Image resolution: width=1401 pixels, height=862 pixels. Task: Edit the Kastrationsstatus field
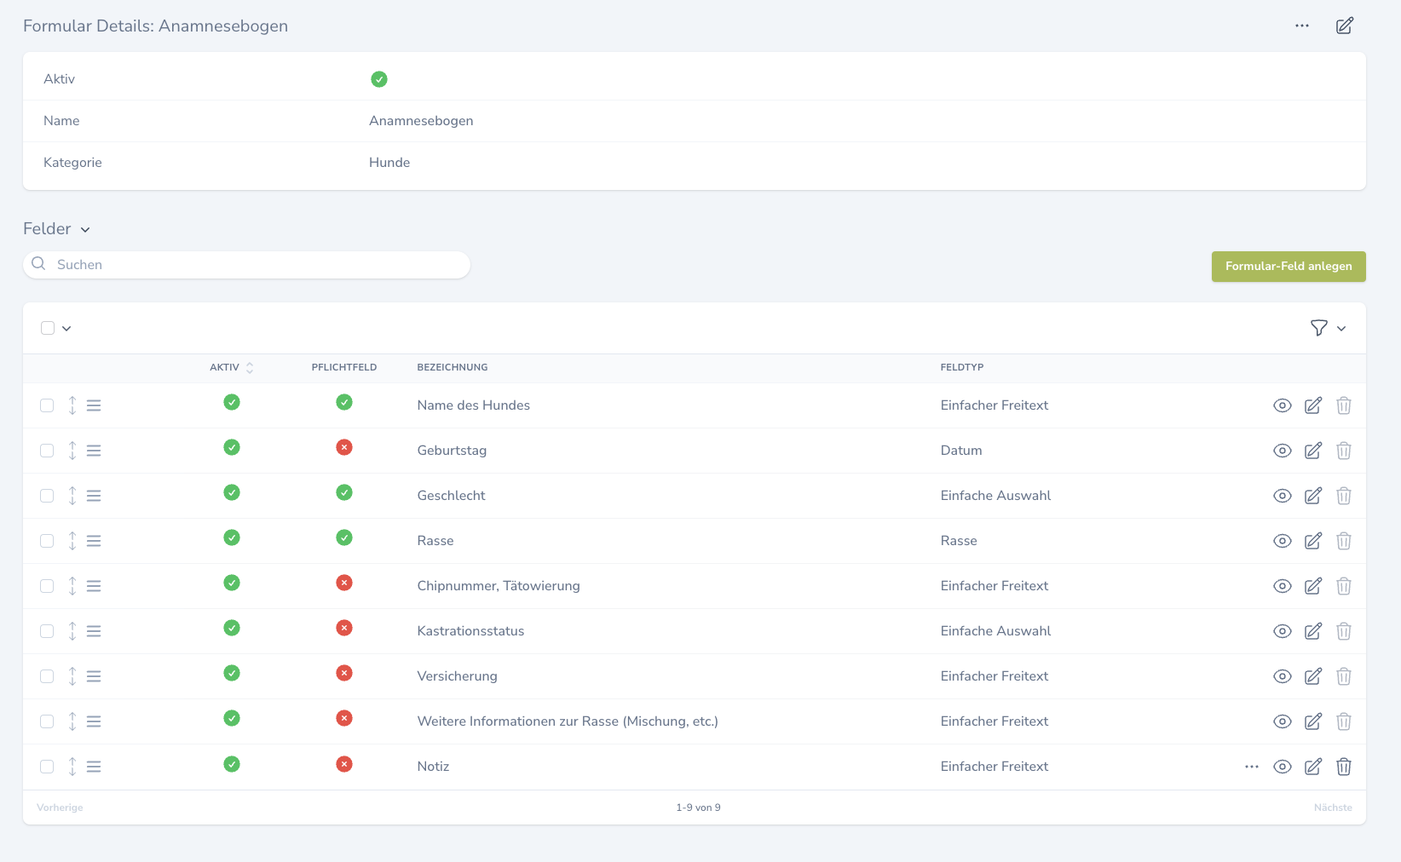(1313, 631)
